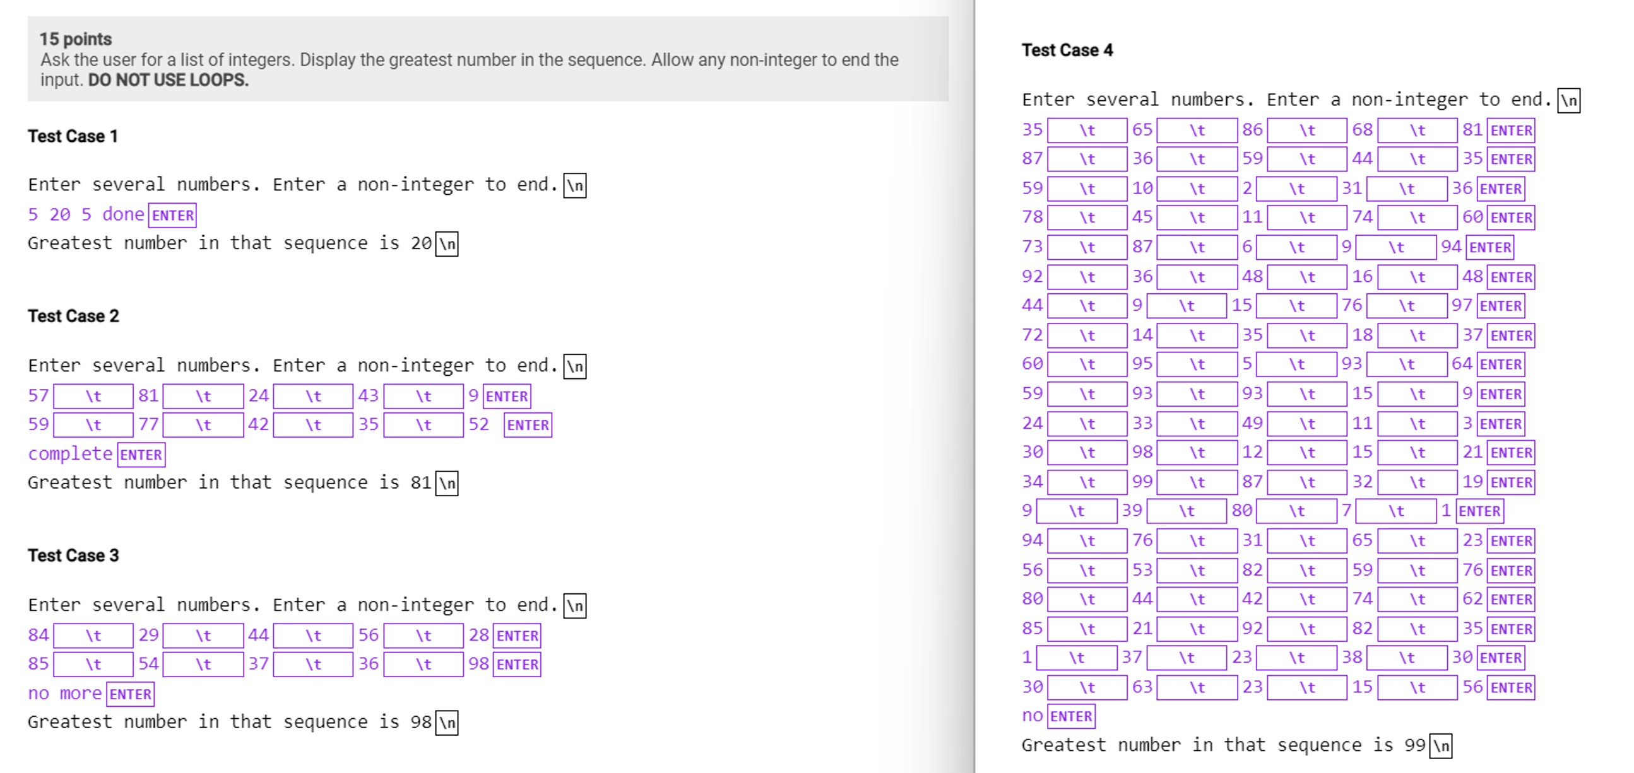Click the 'DO NOT USE LOOPS' bold text
The height and width of the screenshot is (773, 1634).
pyautogui.click(x=167, y=81)
